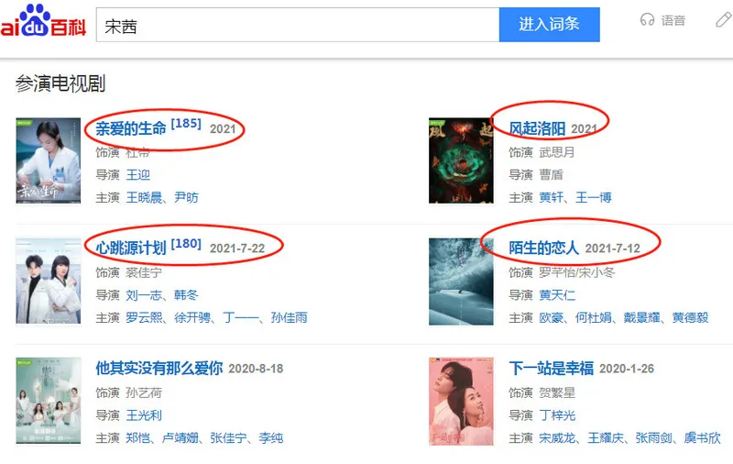Screen dimensions: 733x464
Task: Click the headphone 语音 icon
Action: coord(647,20)
